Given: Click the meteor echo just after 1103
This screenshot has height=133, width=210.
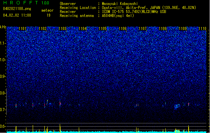Looking at the screenshot, I should pos(60,104).
